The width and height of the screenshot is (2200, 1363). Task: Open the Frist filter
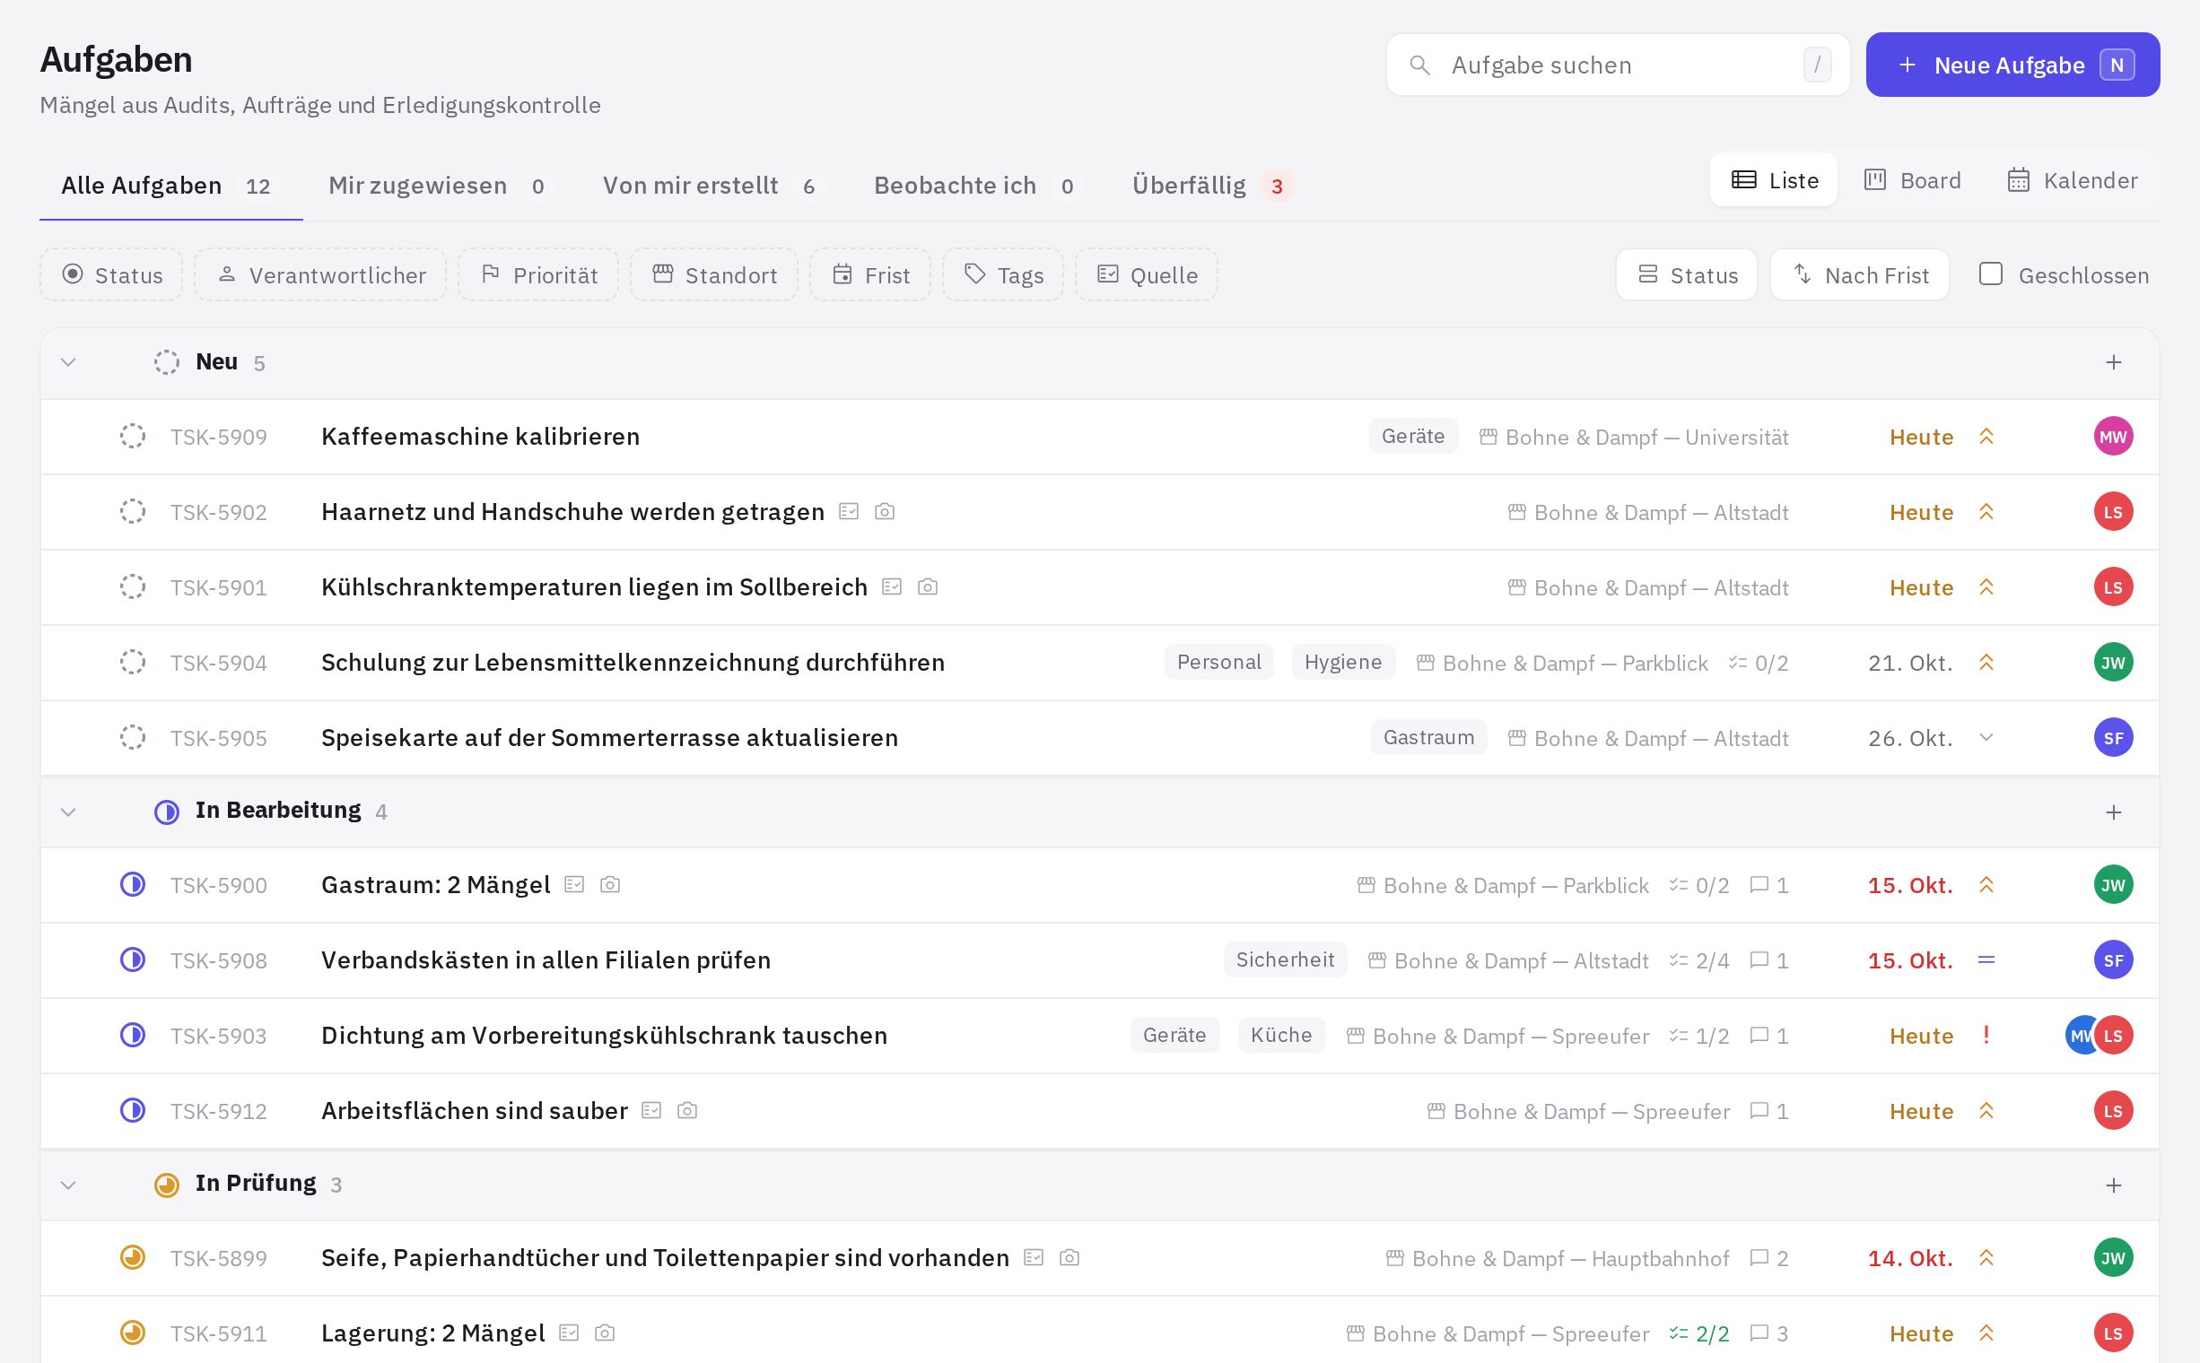(870, 275)
